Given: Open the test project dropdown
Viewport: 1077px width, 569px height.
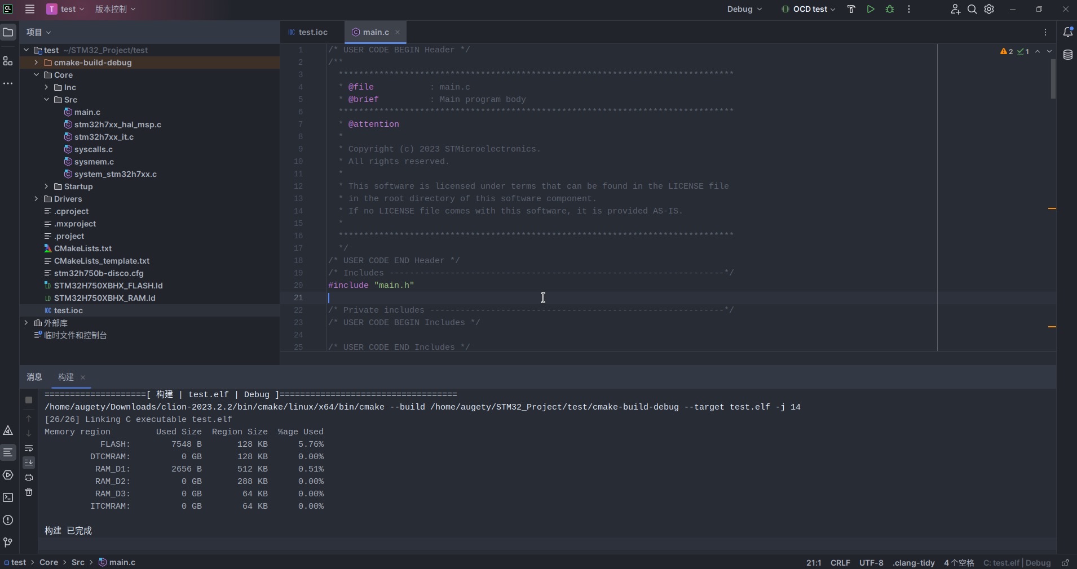Looking at the screenshot, I should tap(65, 9).
